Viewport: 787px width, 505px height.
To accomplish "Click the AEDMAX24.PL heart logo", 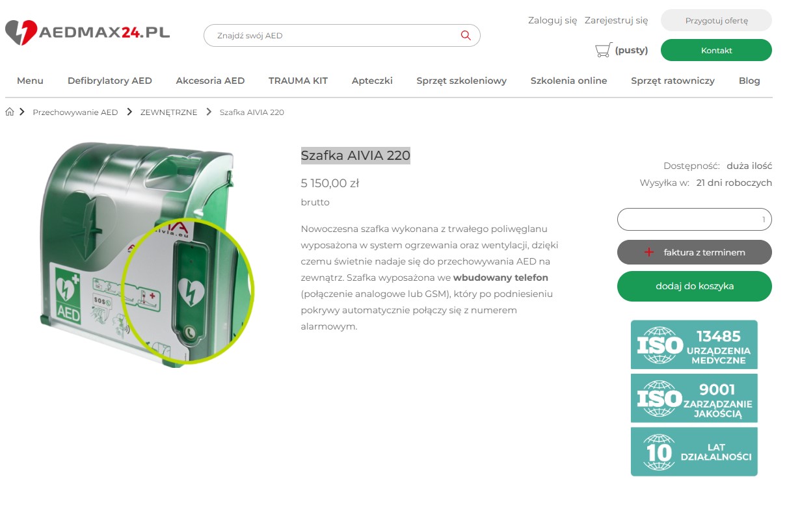I will [21, 32].
